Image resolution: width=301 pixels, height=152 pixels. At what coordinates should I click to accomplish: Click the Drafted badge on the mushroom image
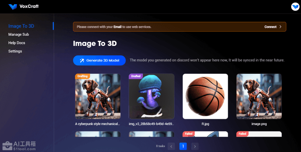coord(136,76)
